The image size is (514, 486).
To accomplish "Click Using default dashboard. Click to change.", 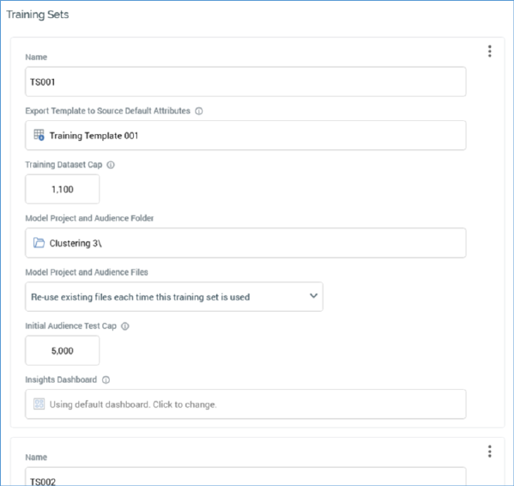I will click(133, 404).
